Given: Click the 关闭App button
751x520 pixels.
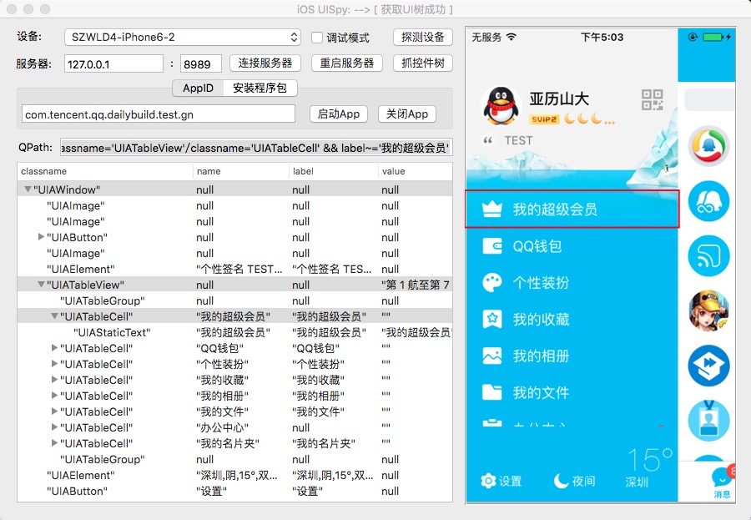Looking at the screenshot, I should (x=407, y=114).
